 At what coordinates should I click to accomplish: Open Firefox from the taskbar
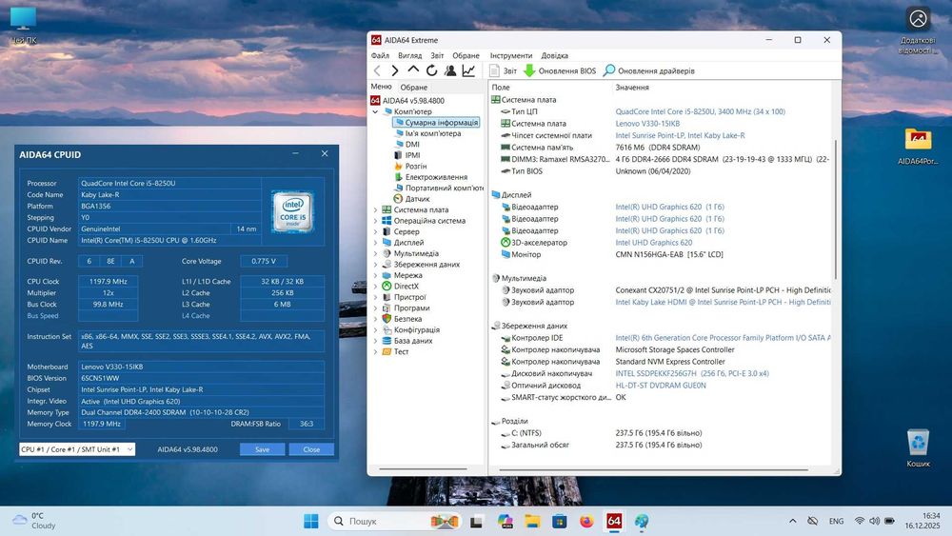(x=586, y=521)
